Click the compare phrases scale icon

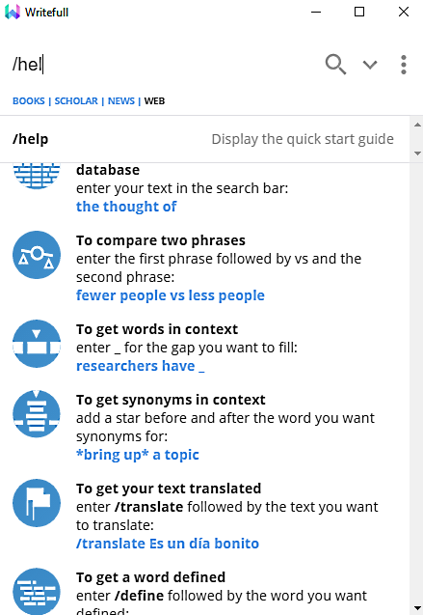pos(37,255)
